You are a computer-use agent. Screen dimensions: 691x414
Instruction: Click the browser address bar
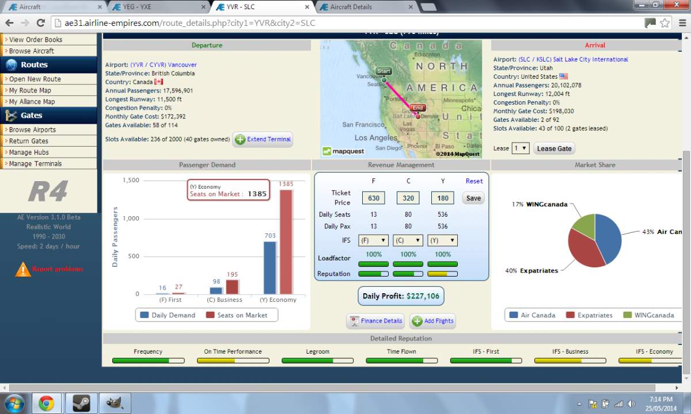345,23
